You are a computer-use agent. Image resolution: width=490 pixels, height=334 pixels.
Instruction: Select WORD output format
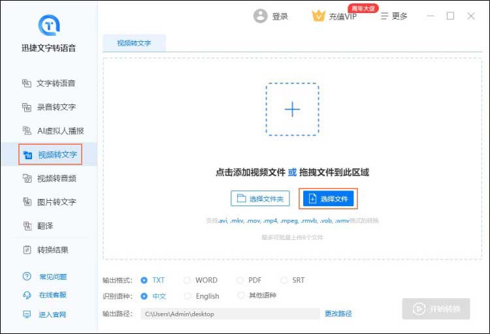tap(201, 280)
